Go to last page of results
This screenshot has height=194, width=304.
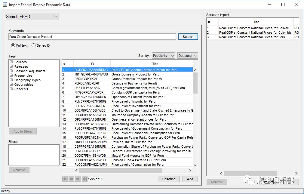(84, 179)
